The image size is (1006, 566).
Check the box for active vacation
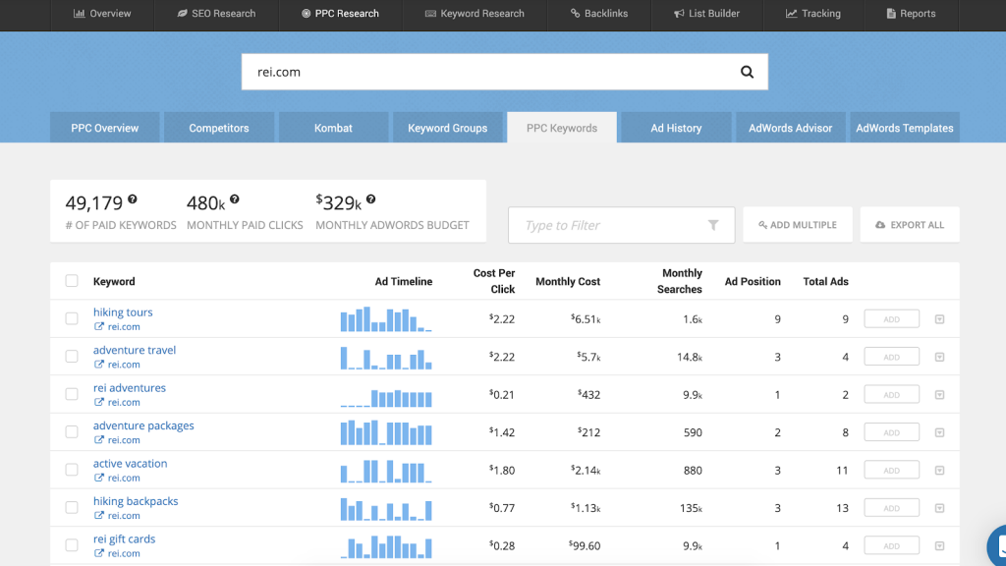(71, 470)
